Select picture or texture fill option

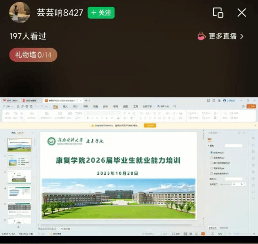(x=212, y=163)
